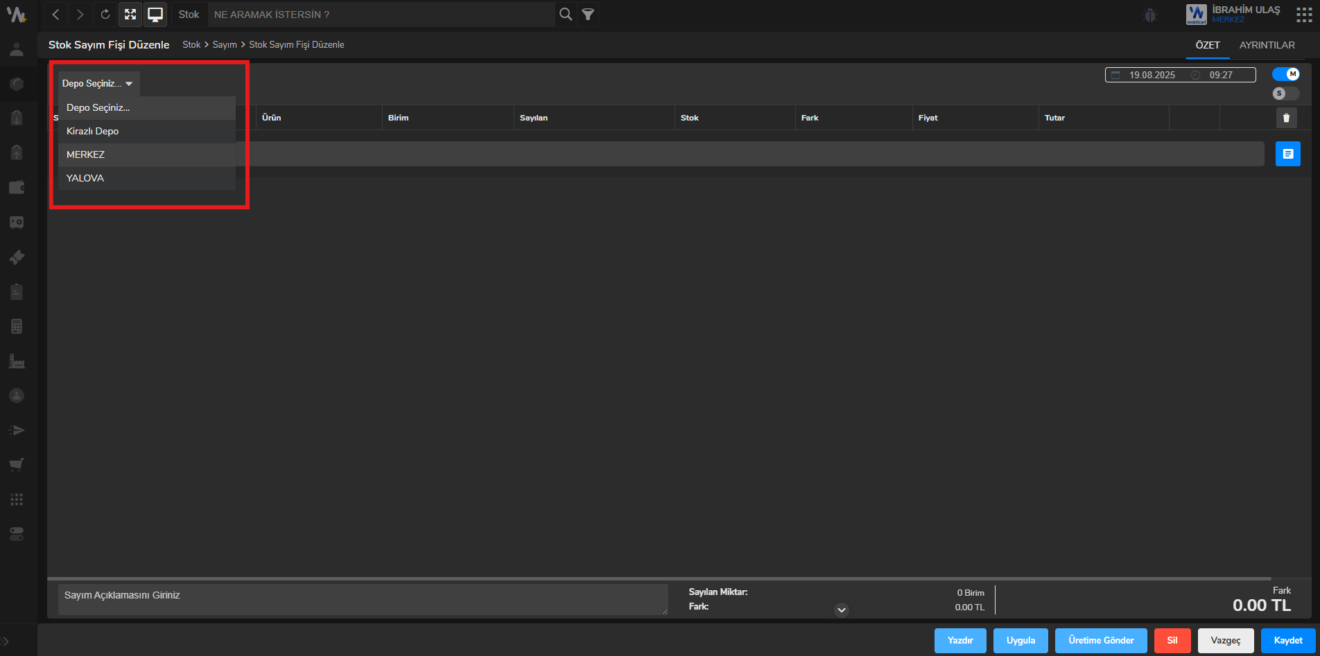Open the filter funnel icon
The height and width of the screenshot is (656, 1320).
[588, 15]
